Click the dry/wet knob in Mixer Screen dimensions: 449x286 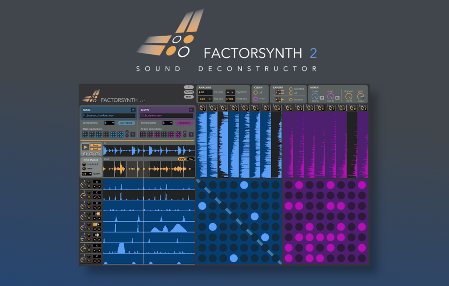tap(348, 97)
